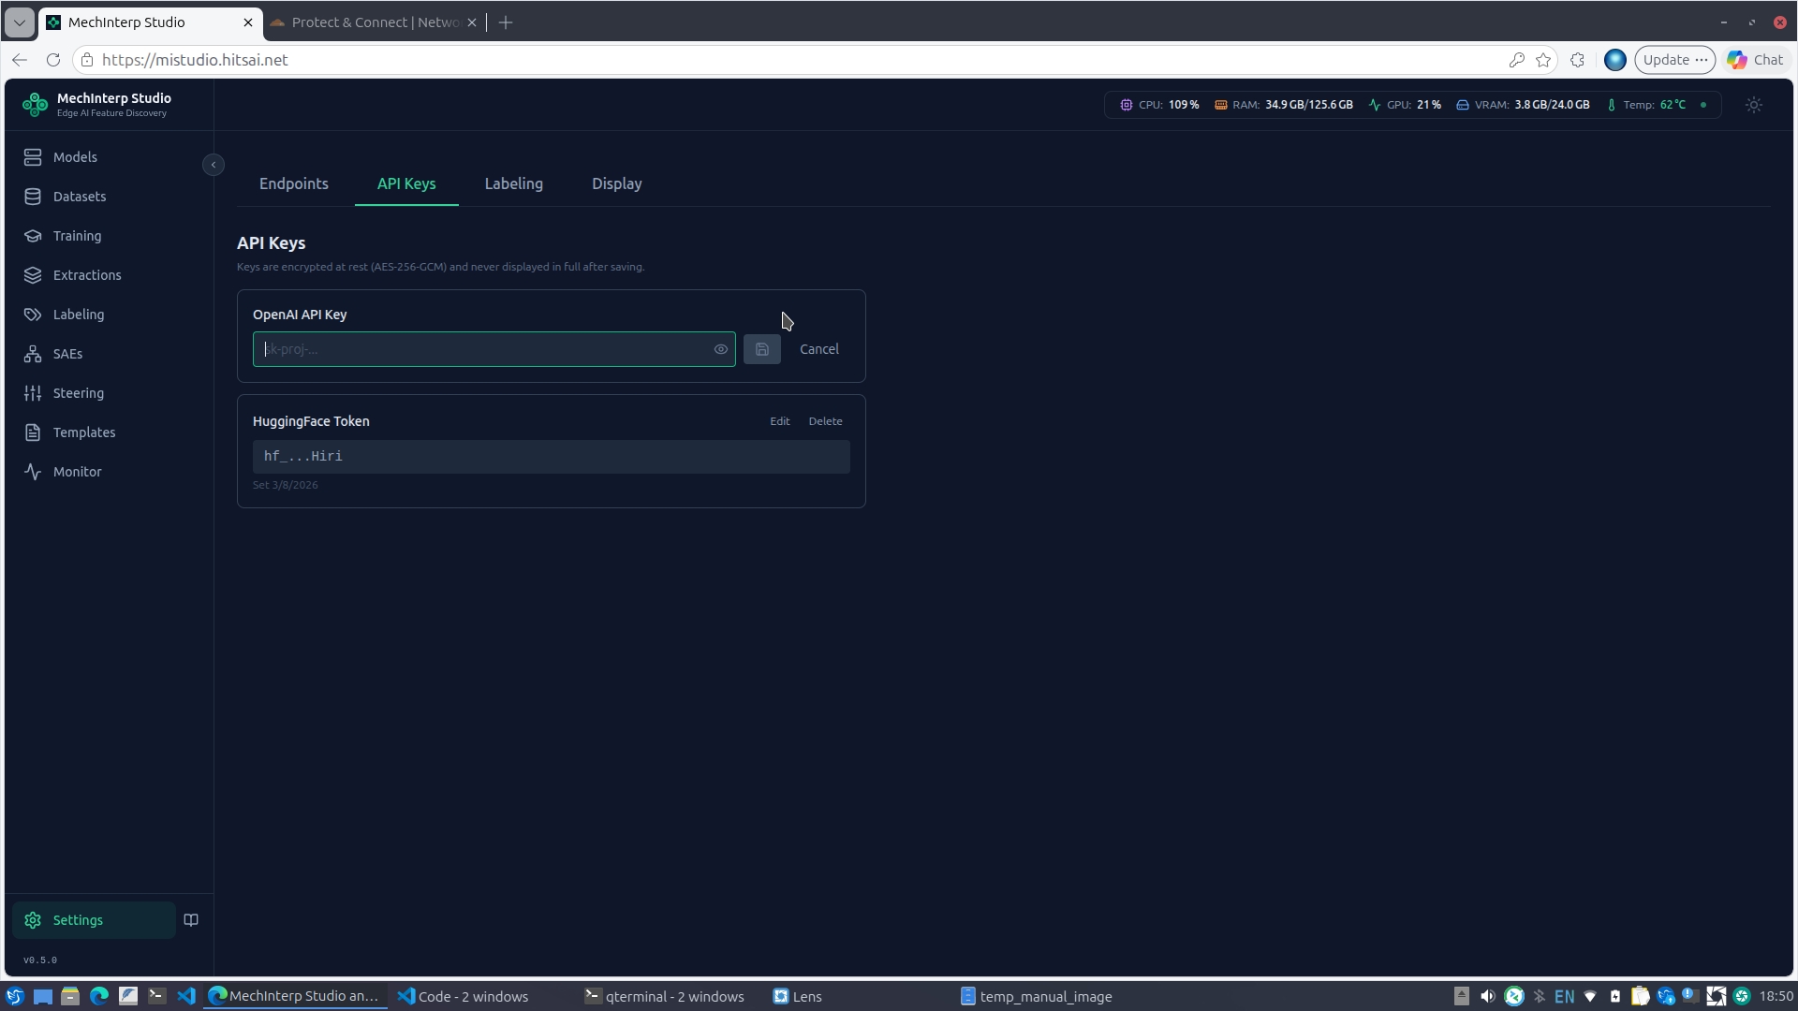This screenshot has width=1798, height=1011.
Task: Click the temperature indicator
Action: [x=1645, y=105]
